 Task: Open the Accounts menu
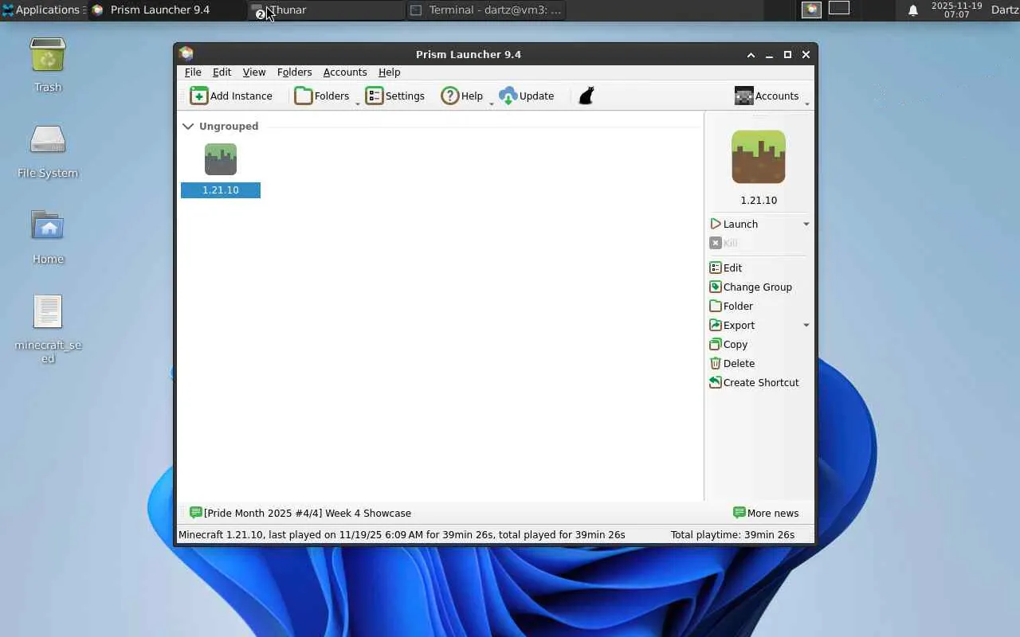pyautogui.click(x=345, y=72)
